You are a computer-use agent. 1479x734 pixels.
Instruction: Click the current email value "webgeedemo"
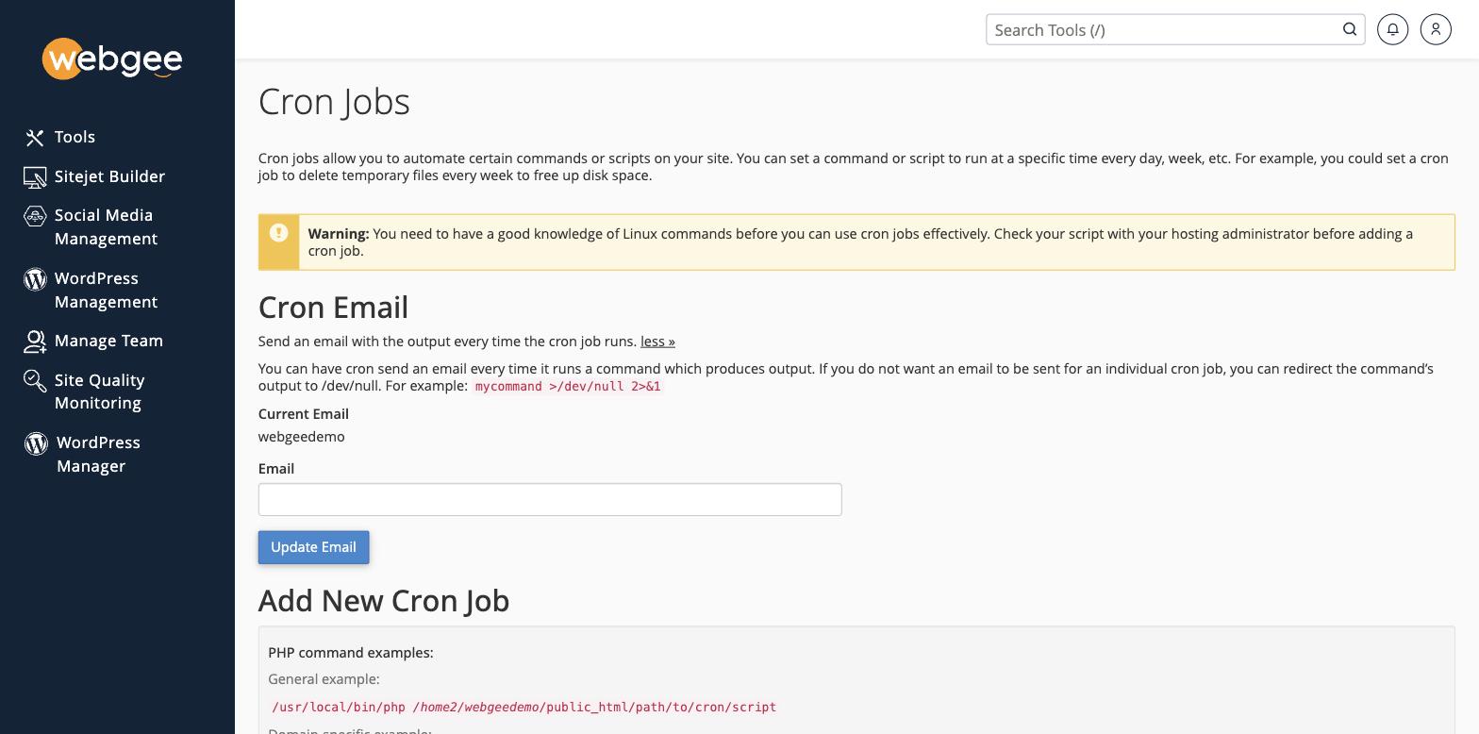[302, 437]
